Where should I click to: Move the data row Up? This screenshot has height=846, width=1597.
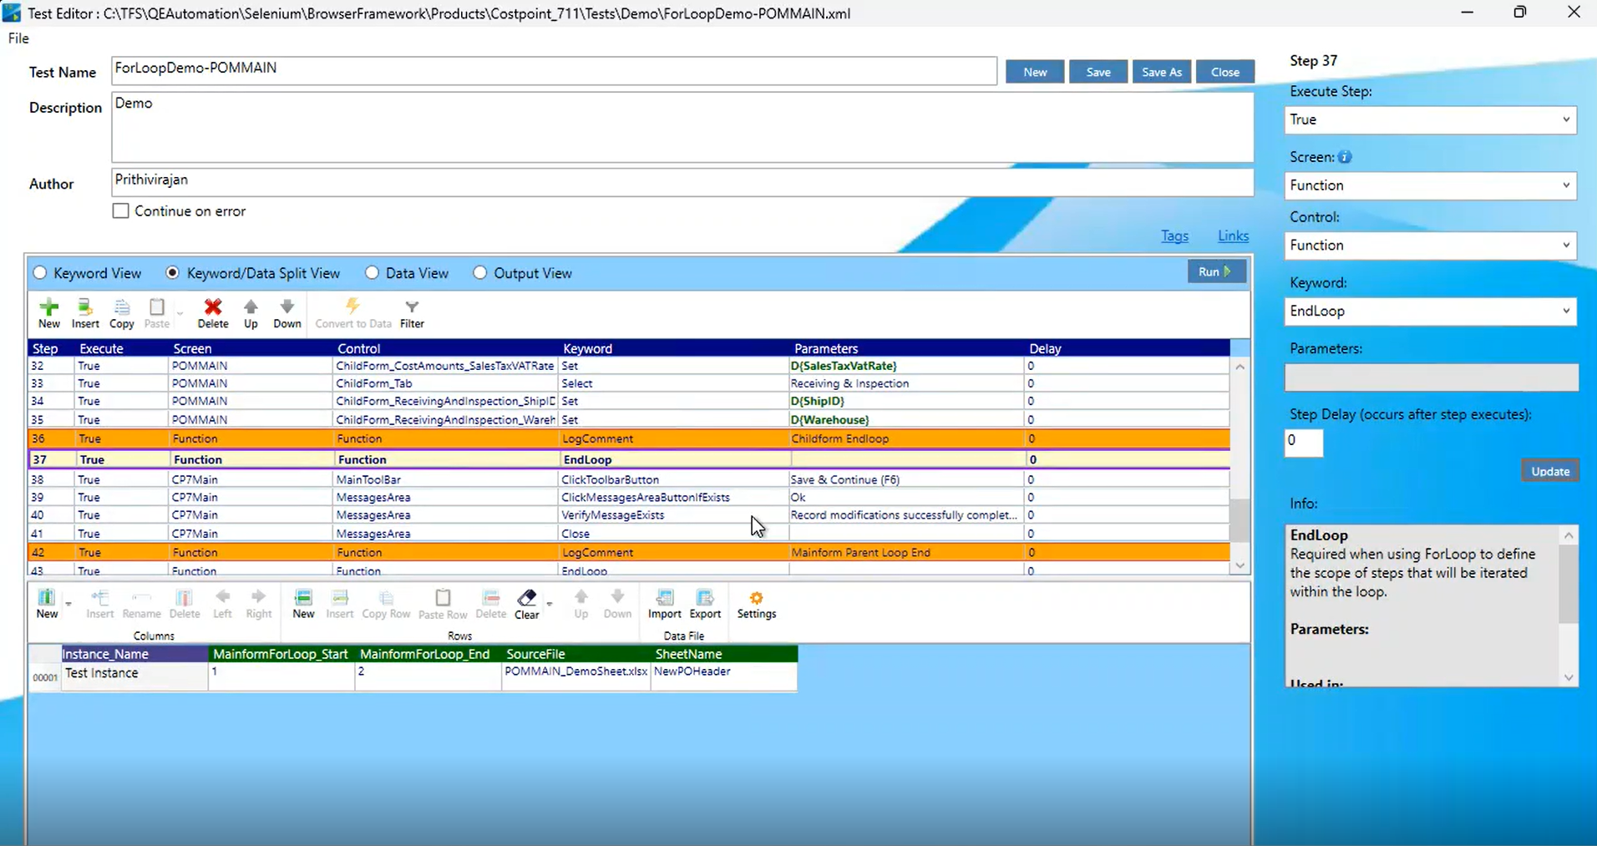(581, 603)
